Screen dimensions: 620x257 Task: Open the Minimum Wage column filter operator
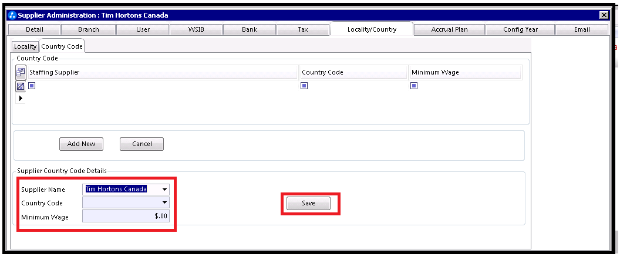point(413,86)
